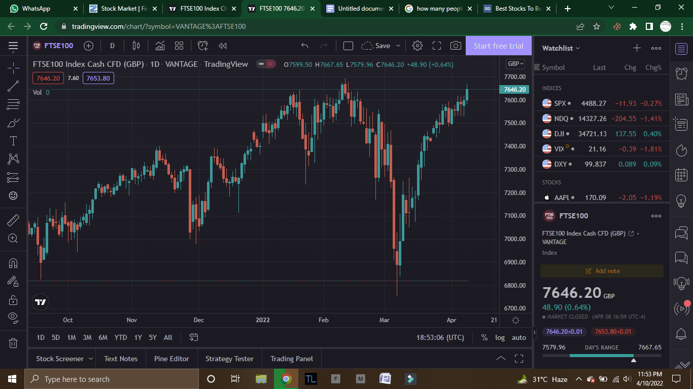This screenshot has width=693, height=389.
Task: Open the go to date icon
Action: tap(193, 337)
